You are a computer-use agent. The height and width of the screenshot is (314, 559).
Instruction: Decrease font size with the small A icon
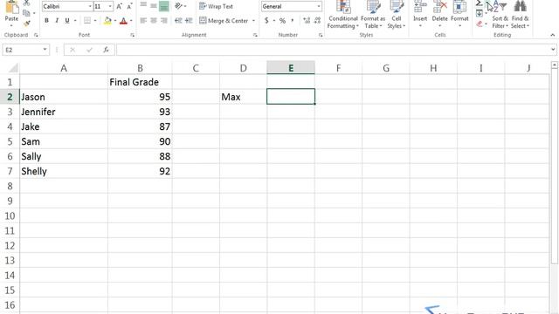click(x=129, y=6)
